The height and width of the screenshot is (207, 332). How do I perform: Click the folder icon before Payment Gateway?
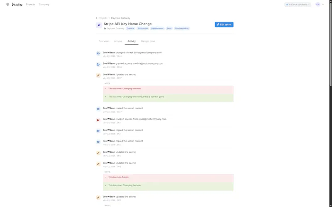point(105,28)
